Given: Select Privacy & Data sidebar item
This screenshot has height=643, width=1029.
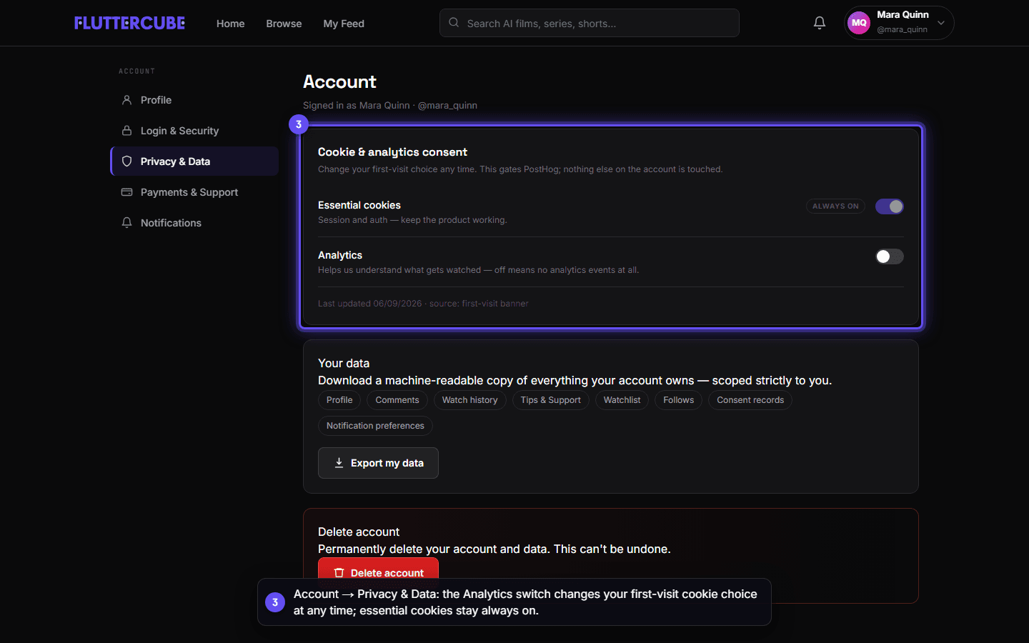Looking at the screenshot, I should point(194,161).
